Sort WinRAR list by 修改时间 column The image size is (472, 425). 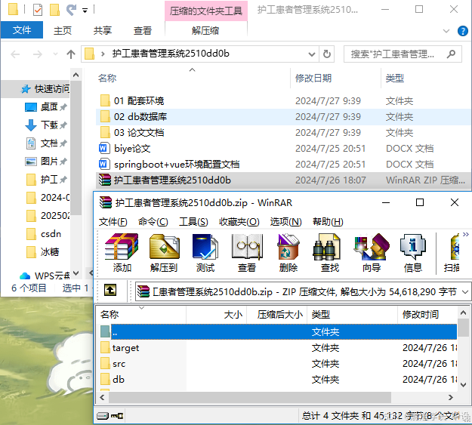[420, 315]
